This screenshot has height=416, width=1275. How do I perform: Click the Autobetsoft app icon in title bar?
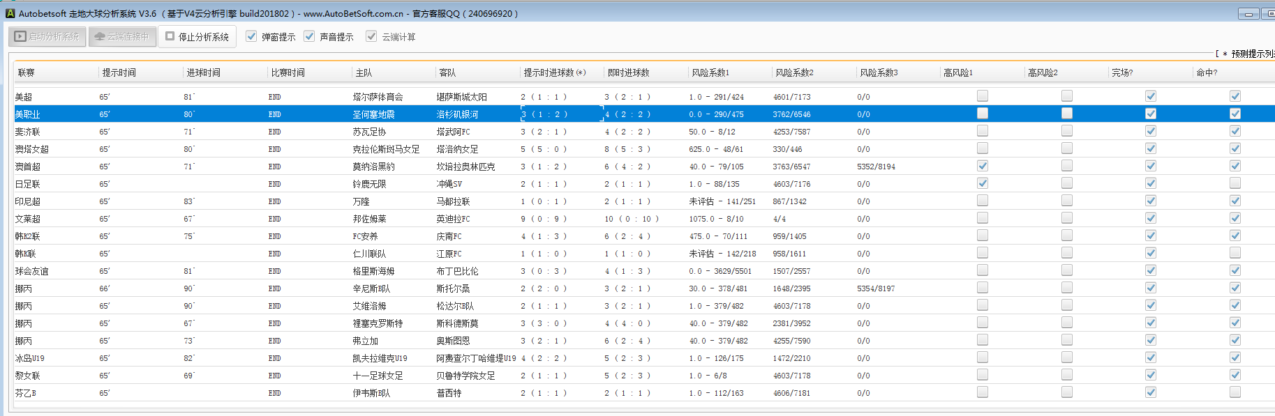tap(10, 13)
